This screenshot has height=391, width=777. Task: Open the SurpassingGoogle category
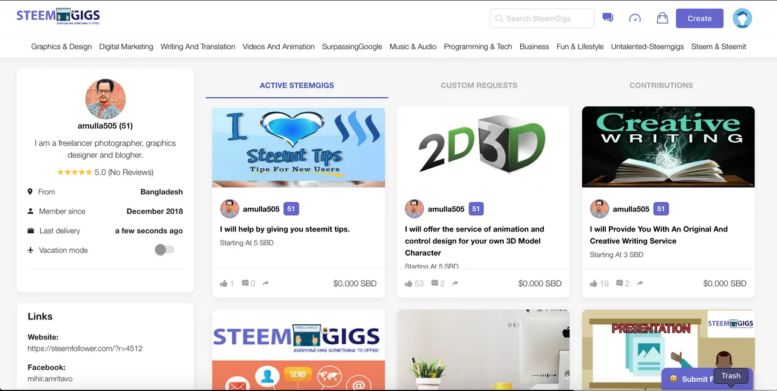click(352, 47)
